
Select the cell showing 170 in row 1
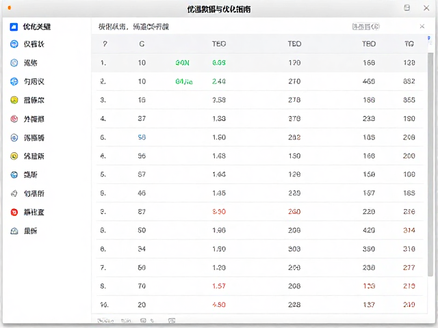(x=294, y=63)
